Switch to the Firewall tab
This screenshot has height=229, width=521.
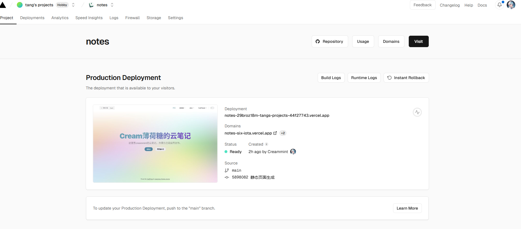(x=133, y=18)
